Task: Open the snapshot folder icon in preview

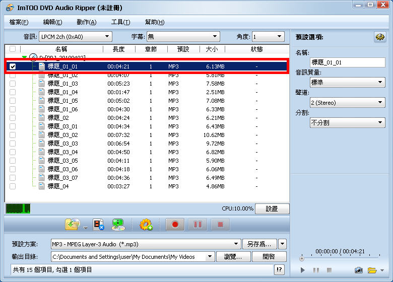Action: click(372, 270)
